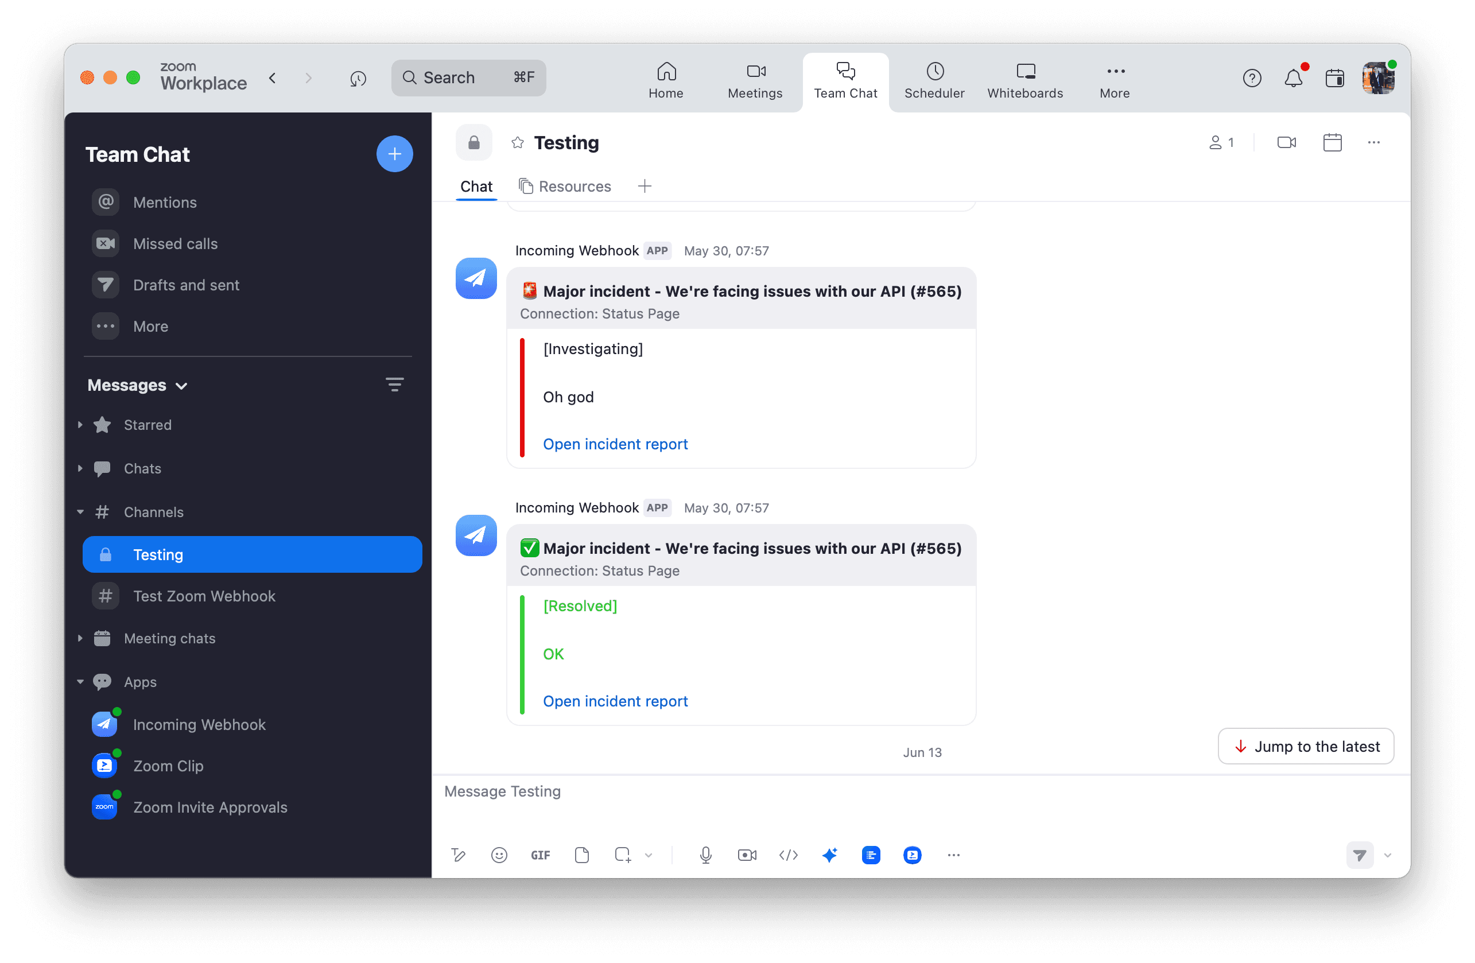Open history clock icon
This screenshot has width=1475, height=963.
pos(358,78)
